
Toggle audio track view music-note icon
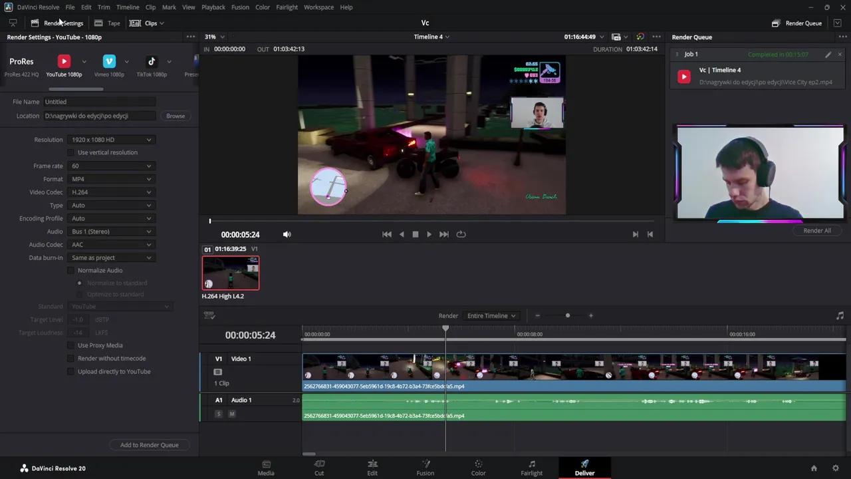(840, 316)
